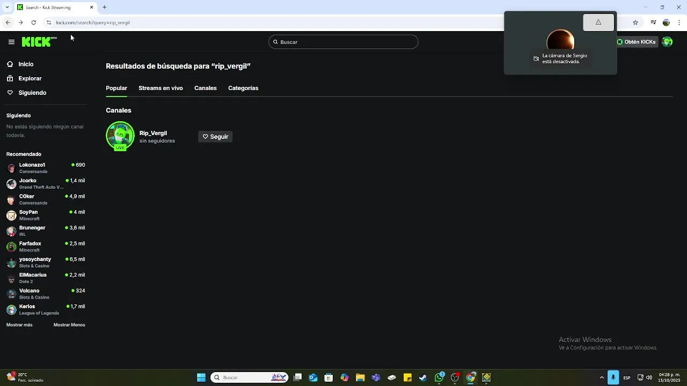The image size is (687, 386).
Task: Go forward in browser
Action: [20, 23]
